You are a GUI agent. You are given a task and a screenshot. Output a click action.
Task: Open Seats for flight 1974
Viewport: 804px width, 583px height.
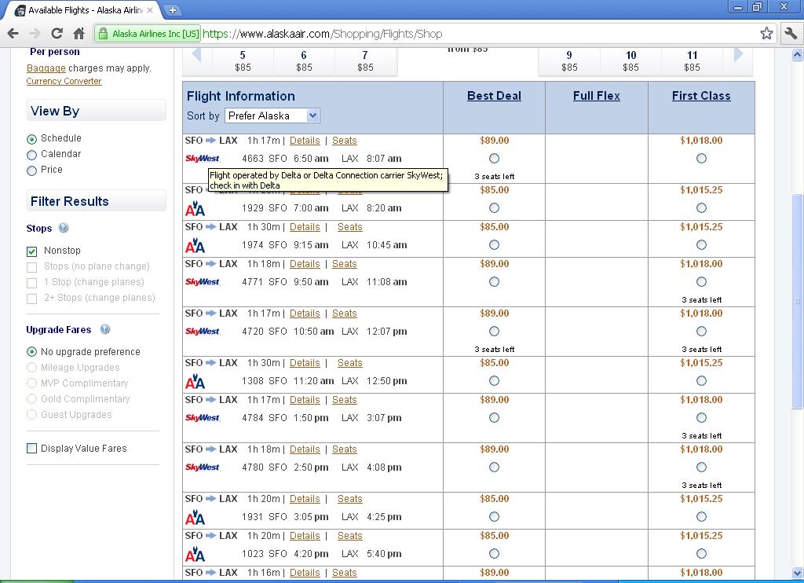349,227
